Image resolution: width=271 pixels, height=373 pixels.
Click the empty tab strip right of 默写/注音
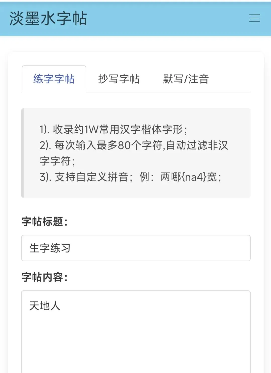(236, 79)
